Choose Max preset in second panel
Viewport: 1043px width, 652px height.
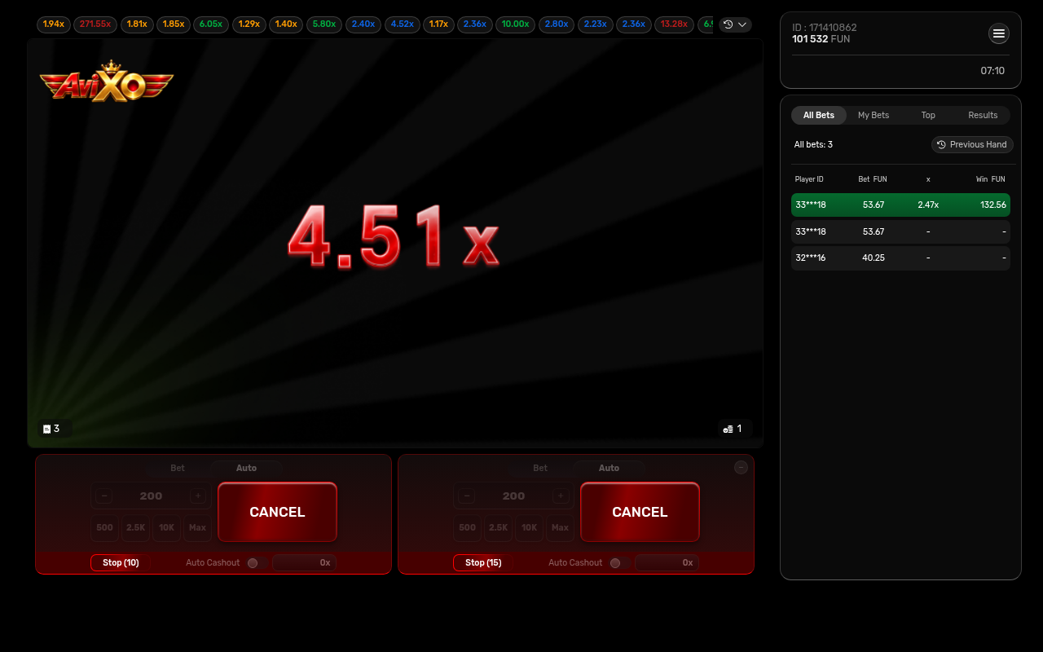click(x=560, y=528)
